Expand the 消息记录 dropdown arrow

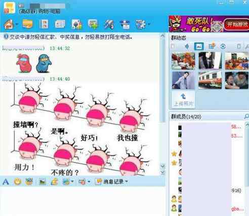pyautogui.click(x=127, y=181)
